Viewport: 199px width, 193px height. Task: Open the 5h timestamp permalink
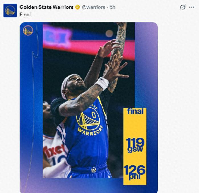[112, 7]
